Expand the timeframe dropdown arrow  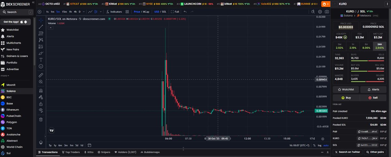[84, 11]
